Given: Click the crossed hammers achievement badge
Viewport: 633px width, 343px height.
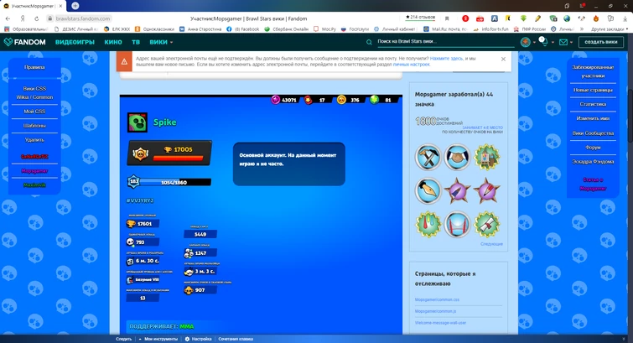Looking at the screenshot, I should tap(428, 157).
